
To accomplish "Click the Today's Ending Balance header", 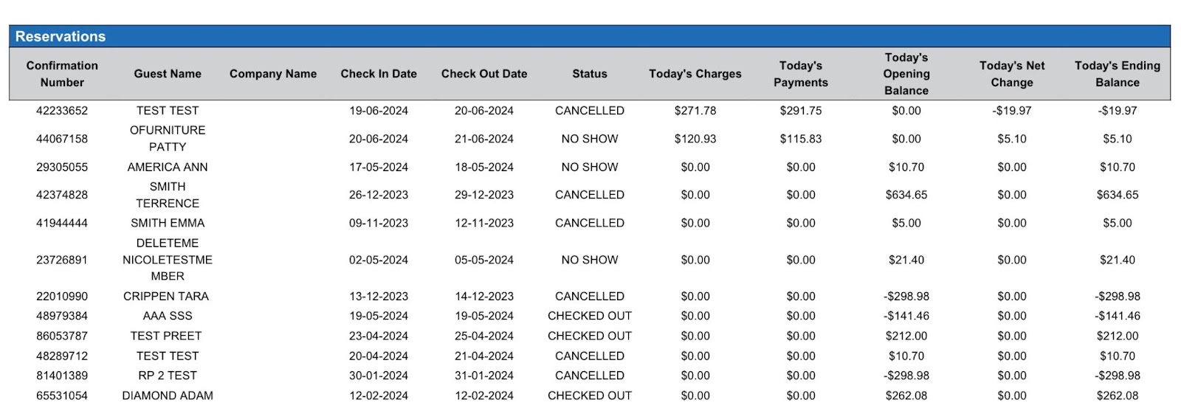I will (x=1118, y=74).
